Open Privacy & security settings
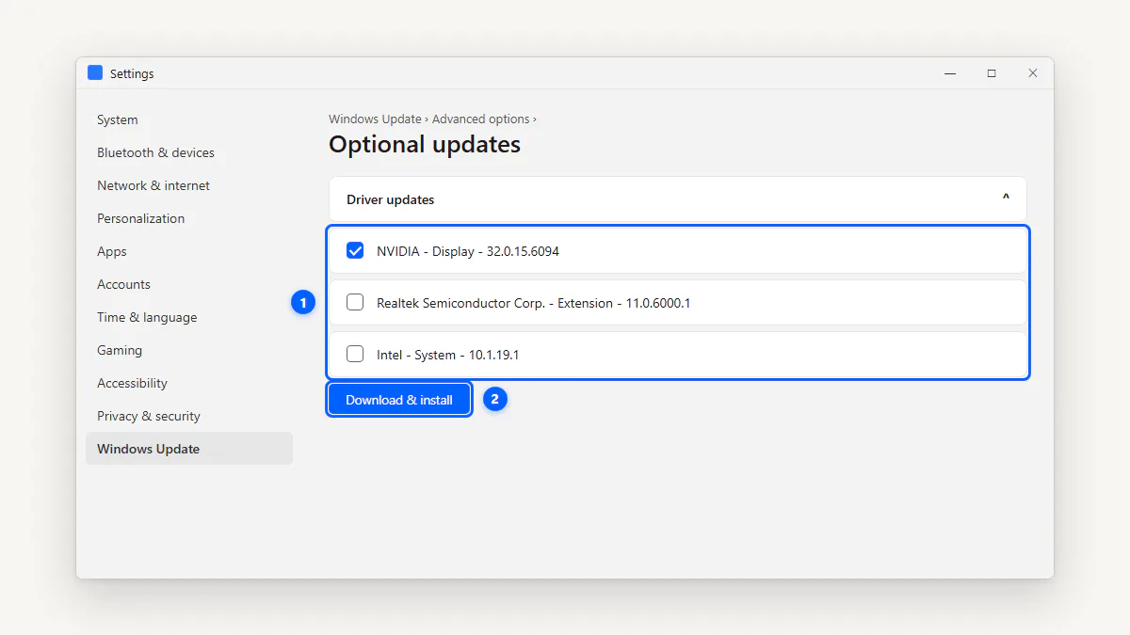The height and width of the screenshot is (635, 1130). 189,416
